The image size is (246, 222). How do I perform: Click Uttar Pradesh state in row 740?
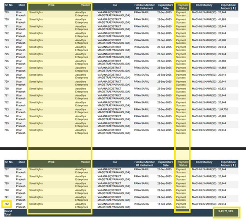pyautogui.click(x=21, y=191)
